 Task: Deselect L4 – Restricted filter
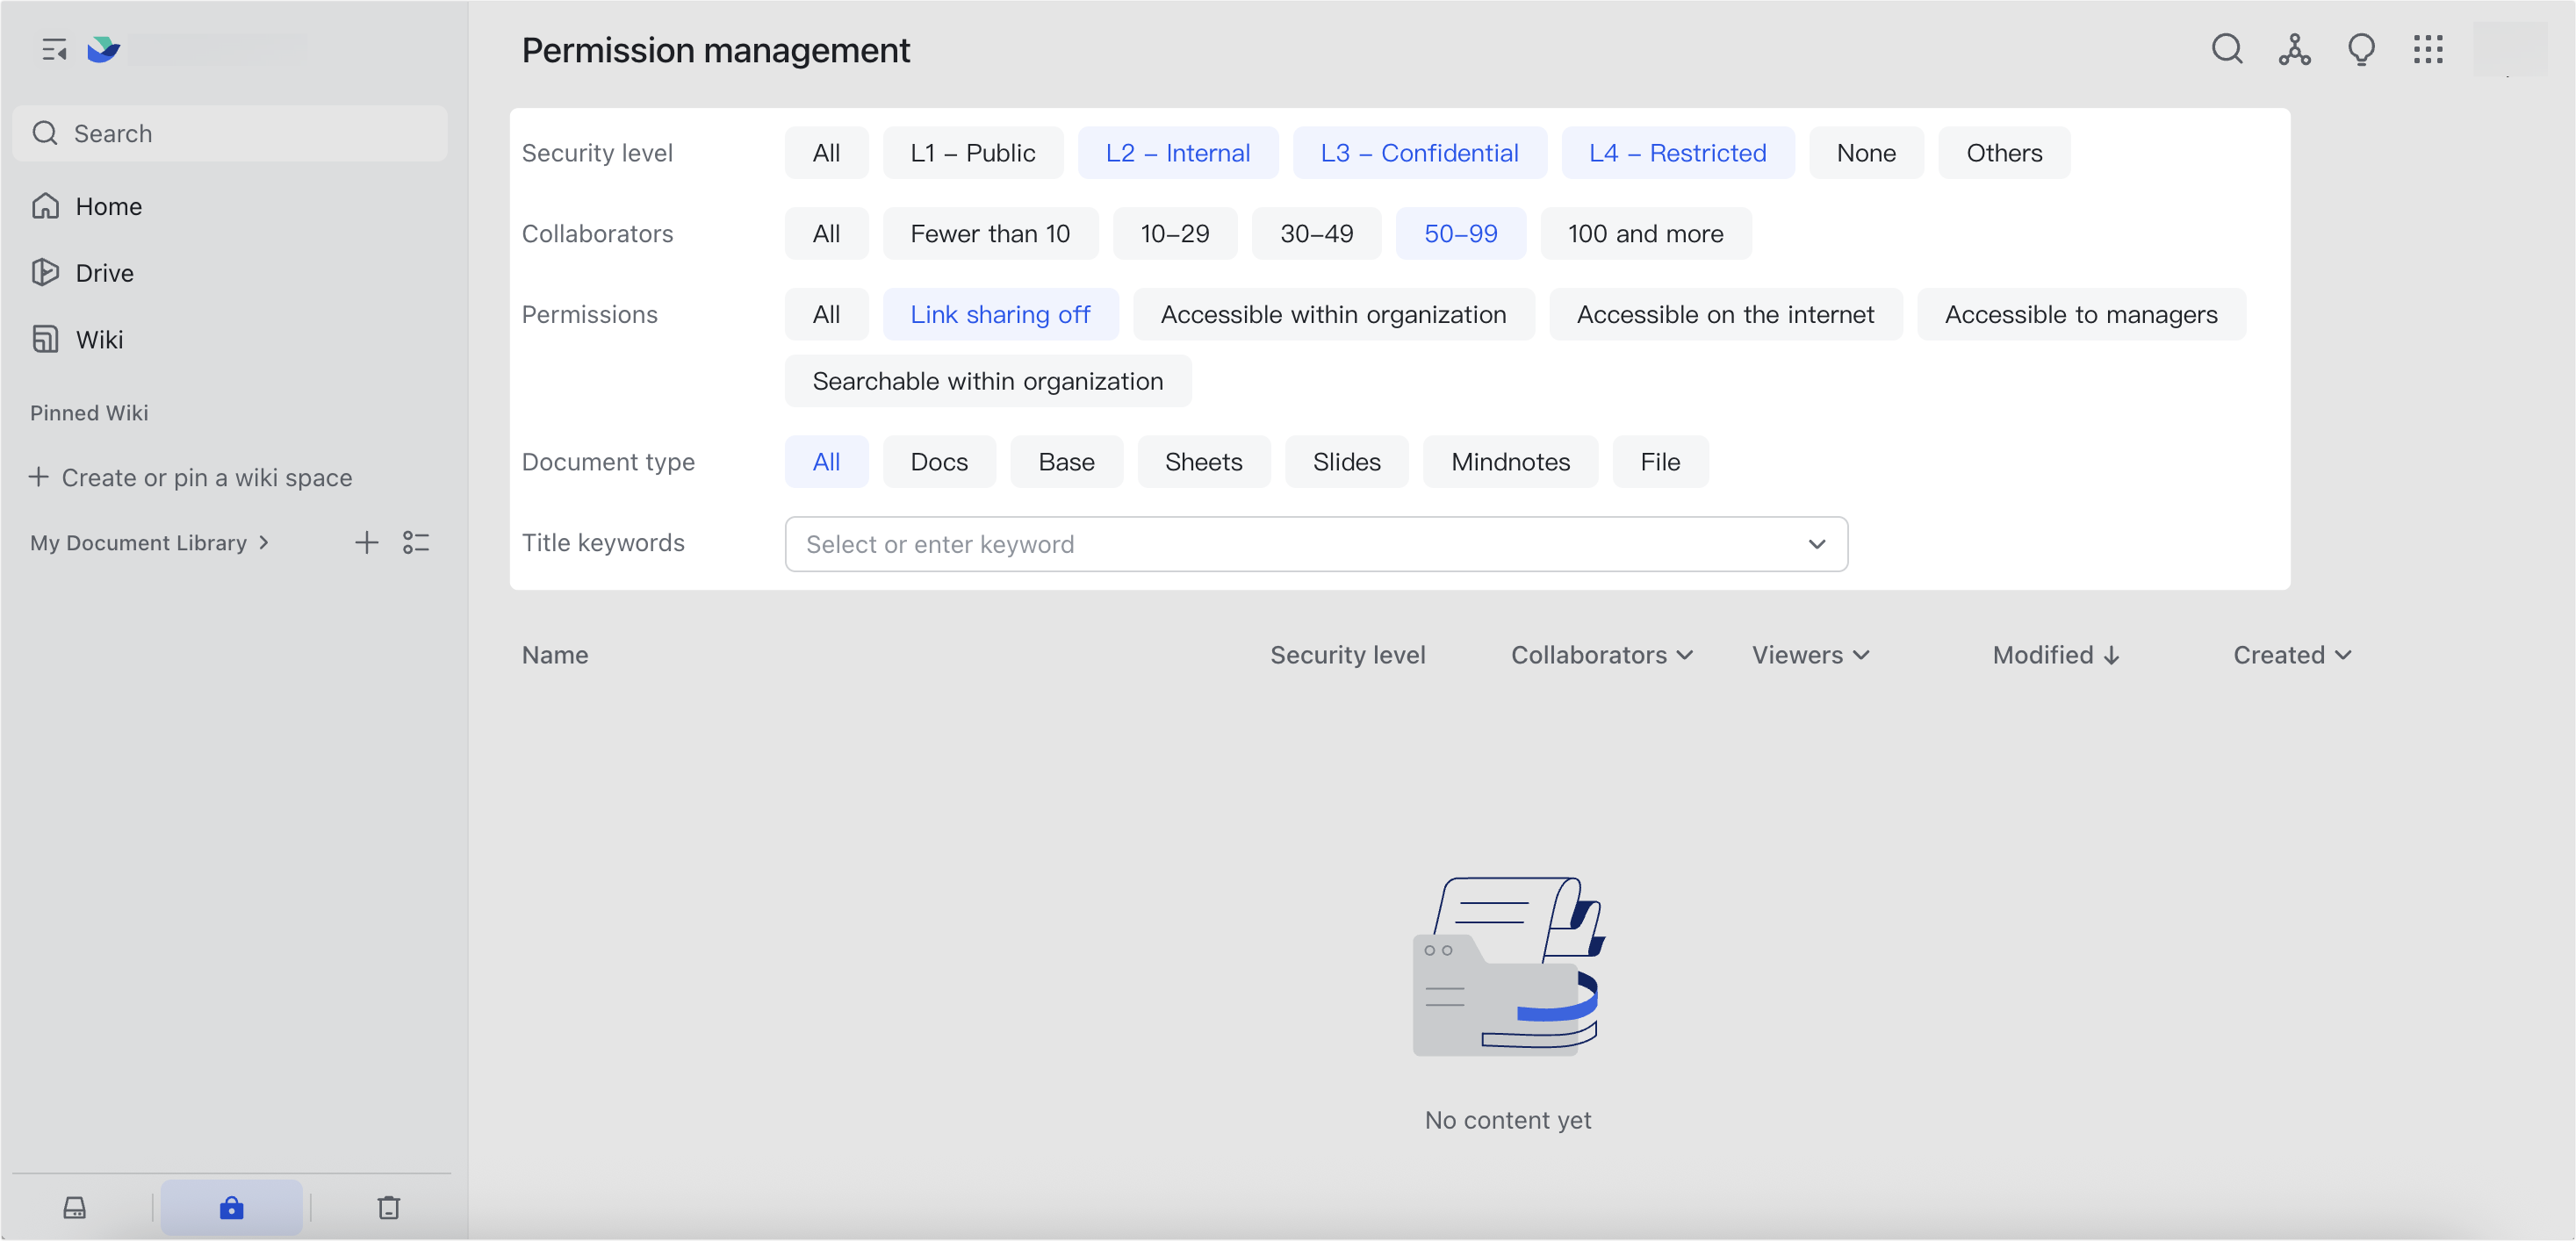(1677, 153)
